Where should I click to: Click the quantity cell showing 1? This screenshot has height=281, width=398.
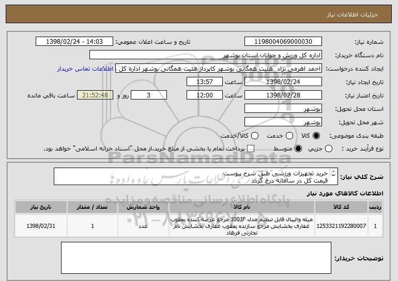(93, 226)
